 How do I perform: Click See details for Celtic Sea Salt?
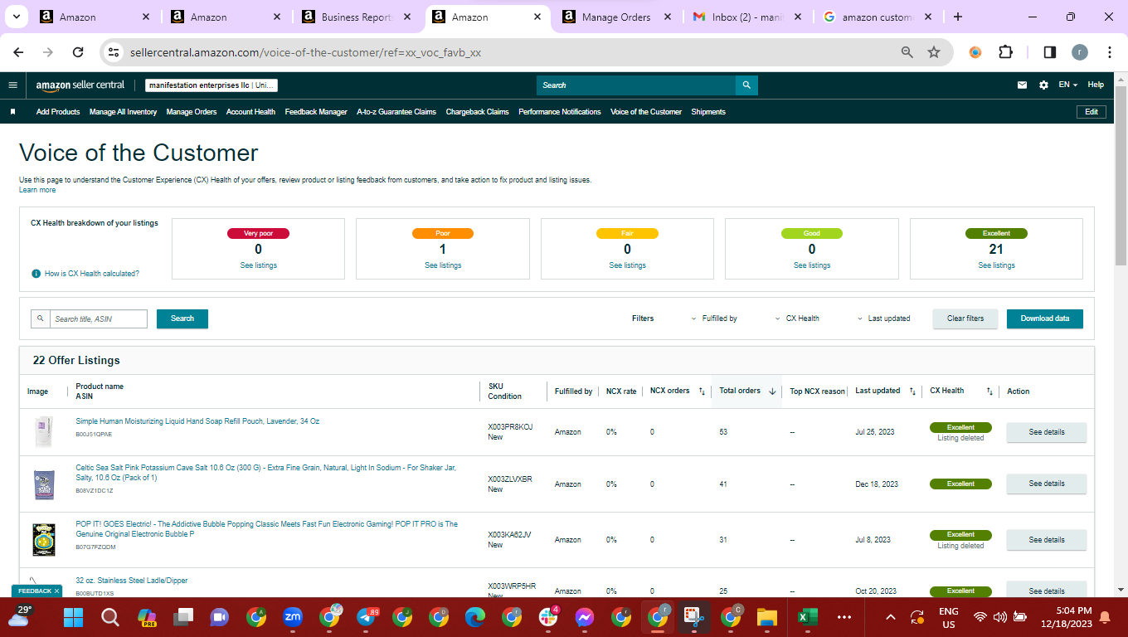tap(1047, 484)
